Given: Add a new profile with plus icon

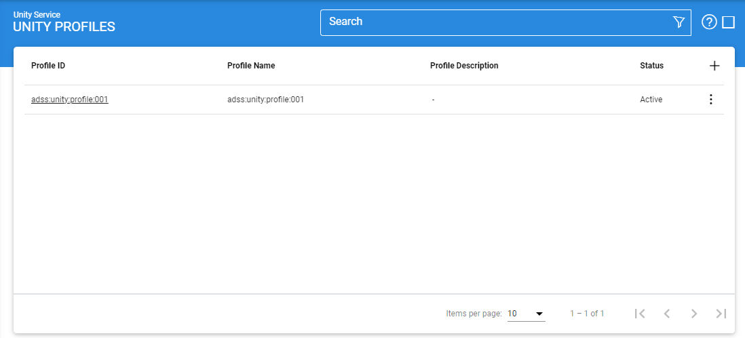Looking at the screenshot, I should tap(714, 66).
